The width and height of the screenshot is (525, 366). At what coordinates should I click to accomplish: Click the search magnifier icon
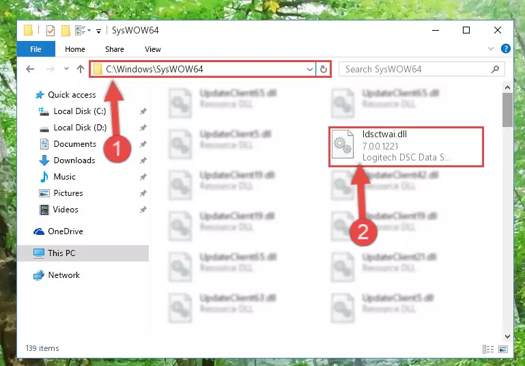[495, 69]
